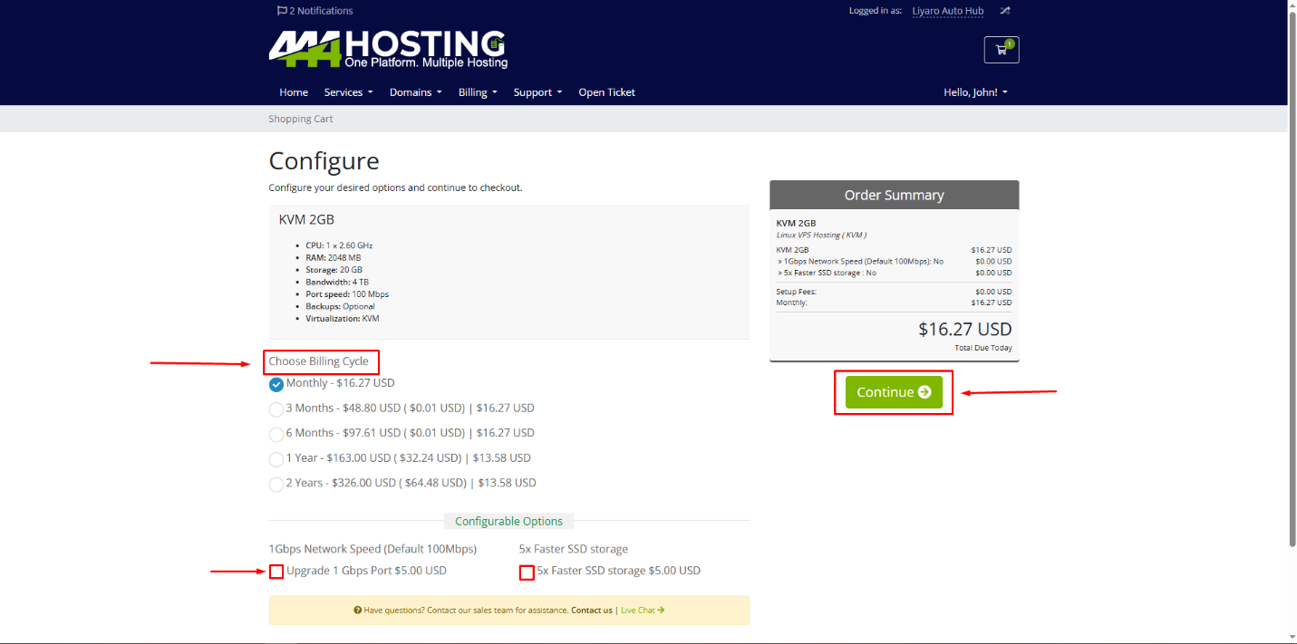The width and height of the screenshot is (1297, 644).
Task: Click the green Continue button
Action: point(894,392)
